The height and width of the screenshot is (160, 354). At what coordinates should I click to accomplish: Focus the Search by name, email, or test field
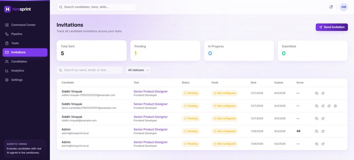pyautogui.click(x=90, y=70)
